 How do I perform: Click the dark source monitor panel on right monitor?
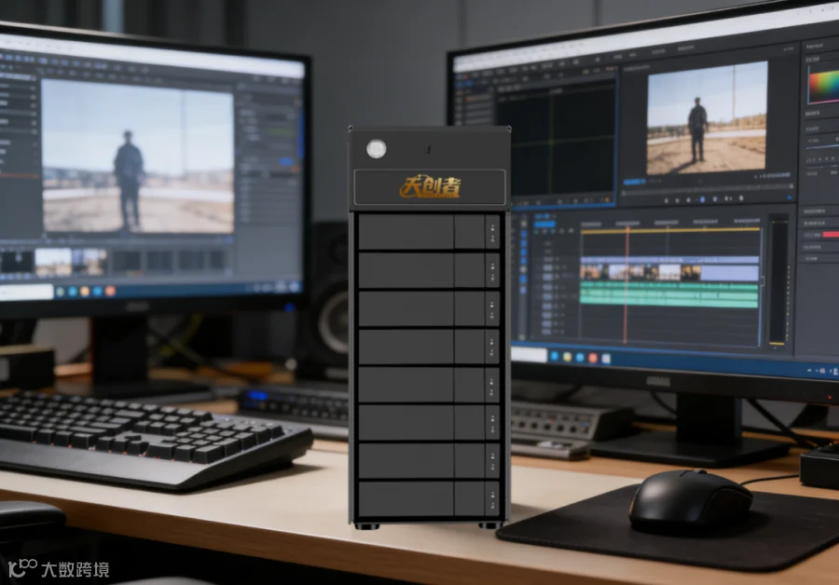(556, 140)
